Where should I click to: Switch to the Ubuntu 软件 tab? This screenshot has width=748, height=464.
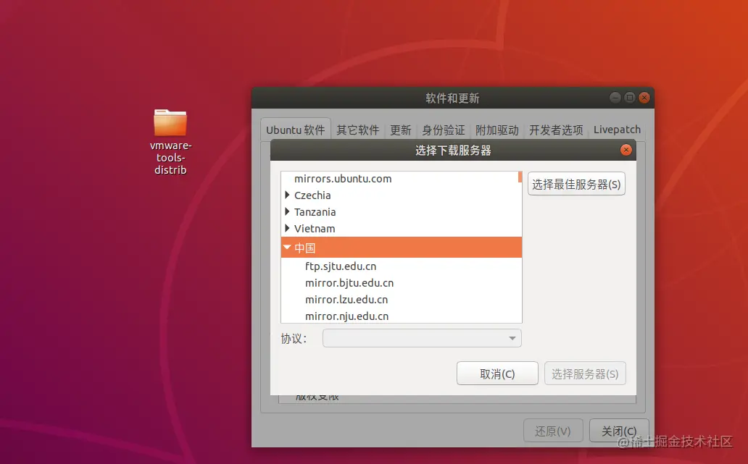(x=295, y=130)
